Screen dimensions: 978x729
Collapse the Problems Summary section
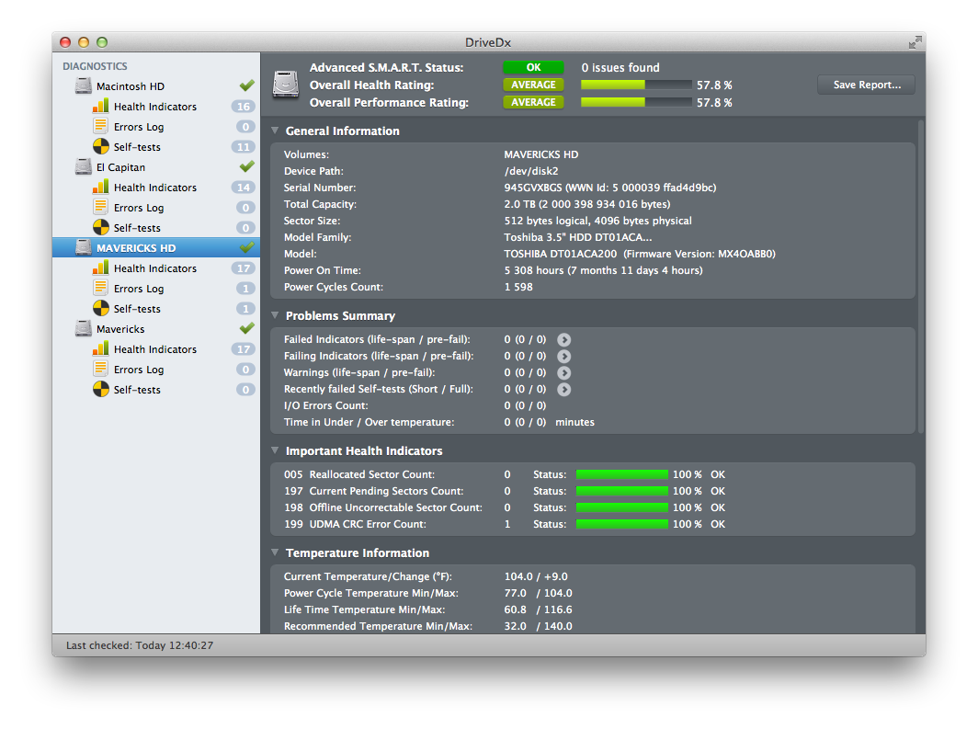click(275, 315)
